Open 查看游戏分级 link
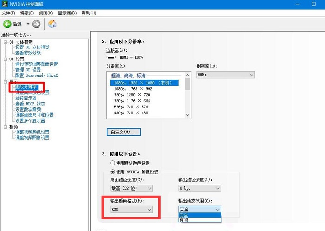The height and width of the screenshot is (231, 325). (28, 53)
